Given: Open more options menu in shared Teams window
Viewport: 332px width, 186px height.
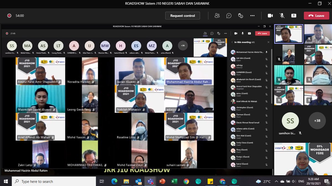Looking at the screenshot, I should (225, 33).
